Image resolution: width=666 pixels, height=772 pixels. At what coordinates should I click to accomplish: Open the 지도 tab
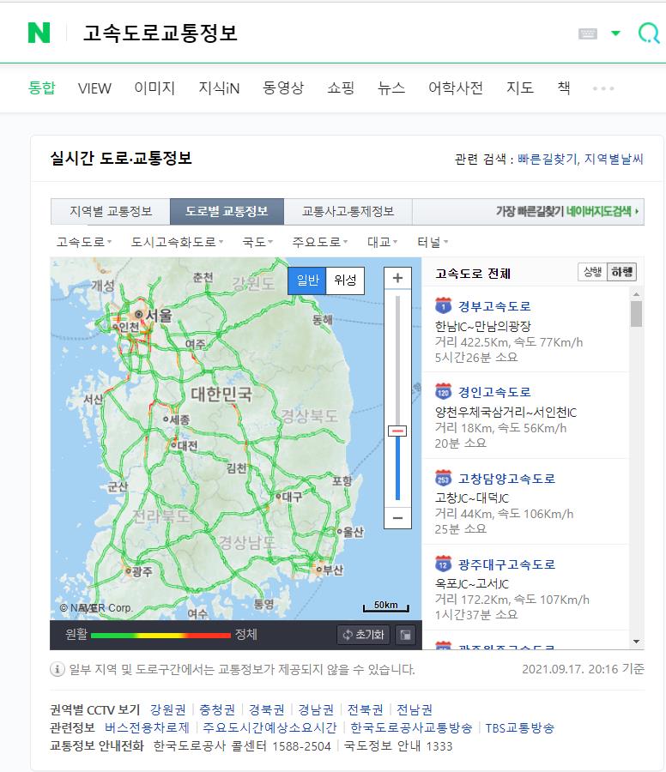520,88
